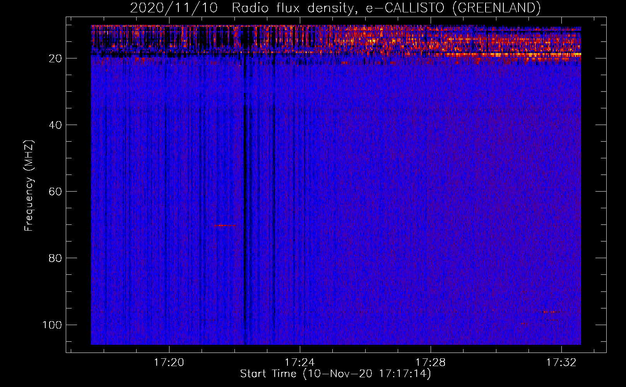Click the '17:32' time tick label
This screenshot has width=626, height=387.
(x=561, y=363)
